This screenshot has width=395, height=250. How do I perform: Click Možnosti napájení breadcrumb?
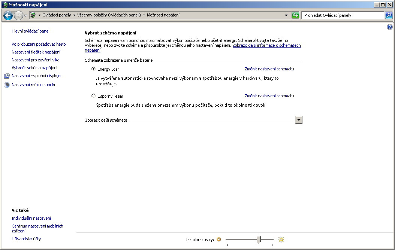[x=163, y=15]
